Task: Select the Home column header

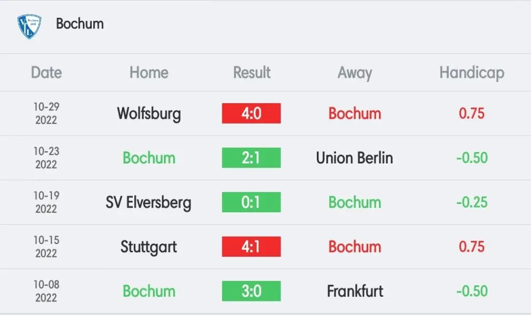Action: point(149,73)
